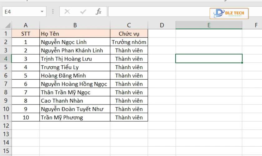The width and height of the screenshot is (262, 156).
Task: Click the Cancel X icon in formula bar
Action: click(67, 12)
